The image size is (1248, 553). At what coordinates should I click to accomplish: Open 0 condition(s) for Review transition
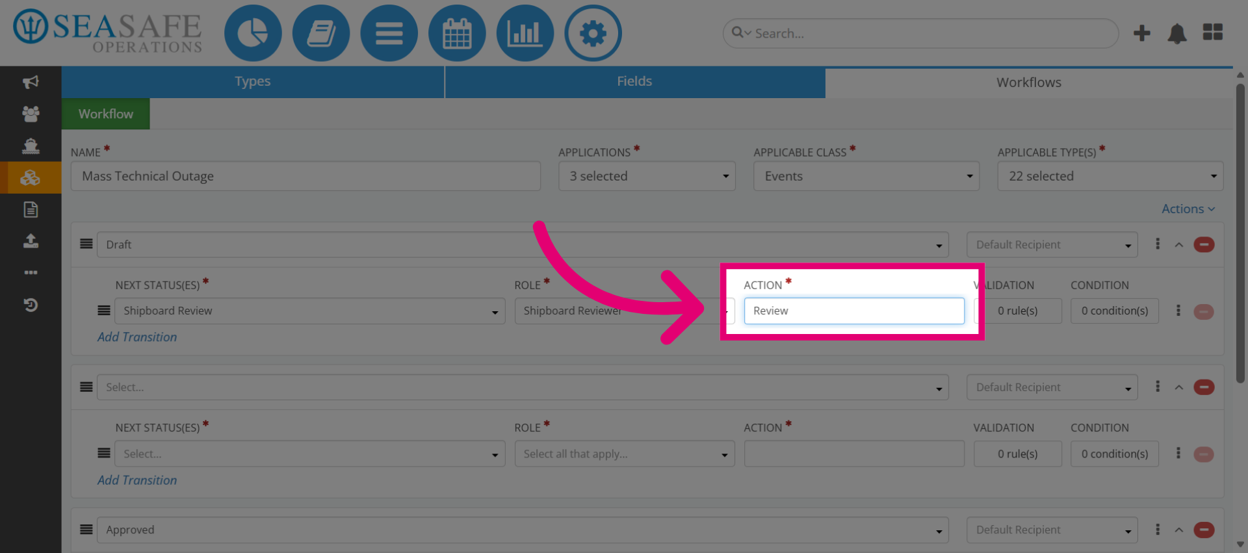click(x=1115, y=311)
